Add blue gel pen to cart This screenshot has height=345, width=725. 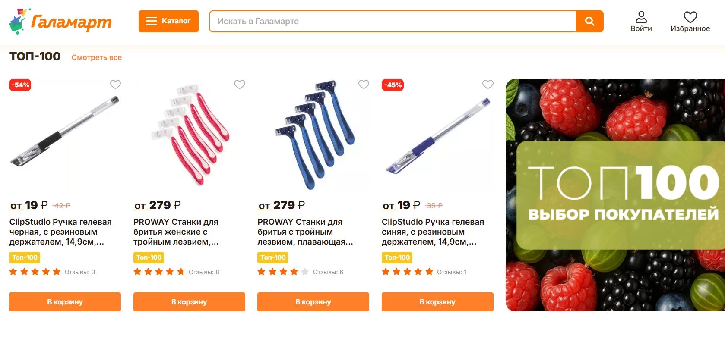tap(437, 302)
